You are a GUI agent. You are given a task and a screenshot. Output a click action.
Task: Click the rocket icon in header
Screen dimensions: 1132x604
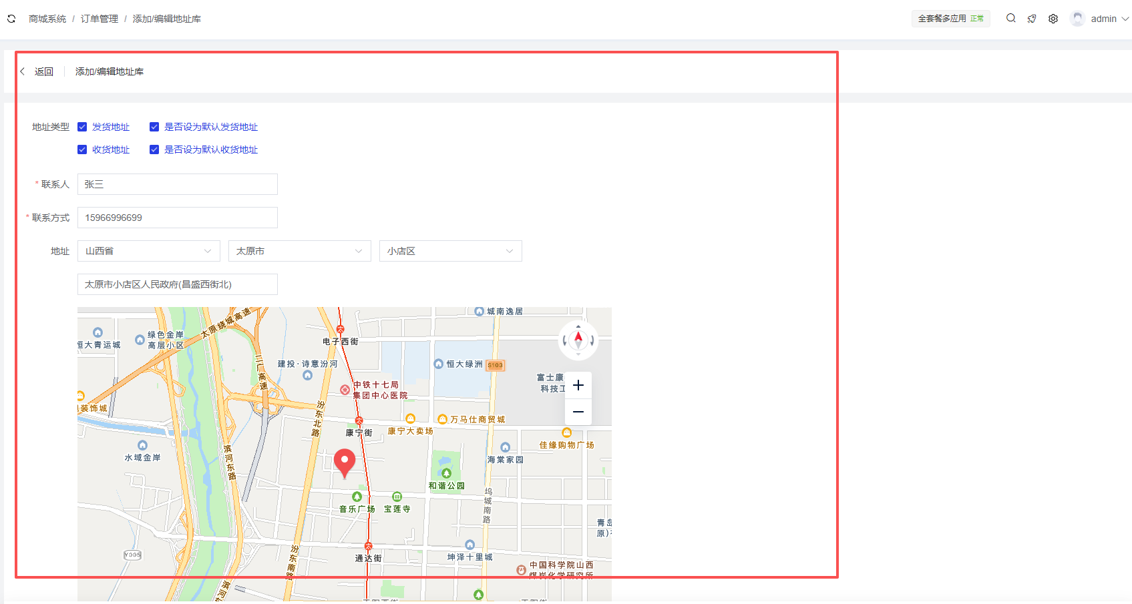1032,19
